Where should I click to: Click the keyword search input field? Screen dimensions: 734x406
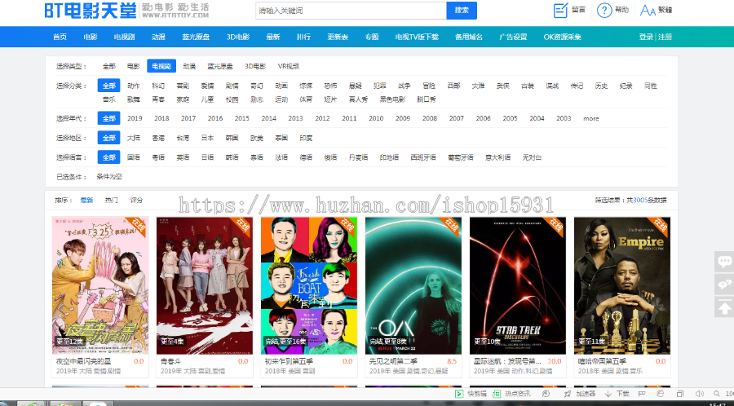tap(351, 11)
